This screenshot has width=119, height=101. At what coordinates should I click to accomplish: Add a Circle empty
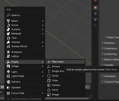65,76
